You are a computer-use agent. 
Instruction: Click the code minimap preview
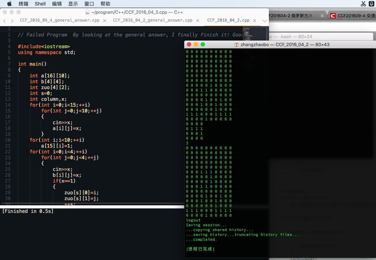[x=255, y=33]
